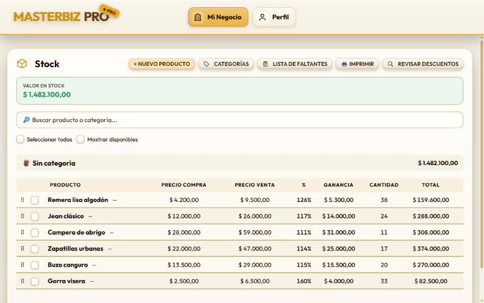Sort by the PRECIO VENTA column header

click(255, 185)
